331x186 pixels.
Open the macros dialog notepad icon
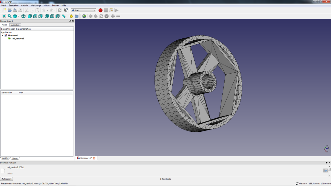(x=111, y=10)
